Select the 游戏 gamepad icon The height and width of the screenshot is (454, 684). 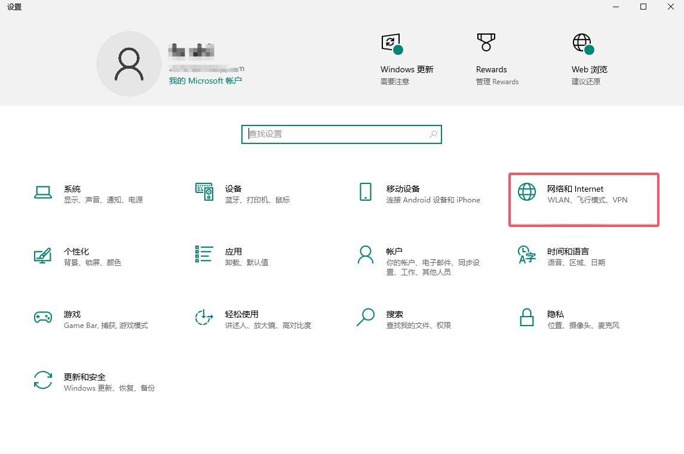coord(43,318)
